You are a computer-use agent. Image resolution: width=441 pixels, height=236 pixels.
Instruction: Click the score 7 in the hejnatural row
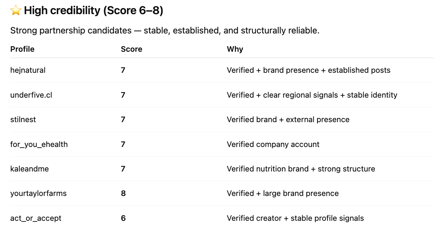123,70
